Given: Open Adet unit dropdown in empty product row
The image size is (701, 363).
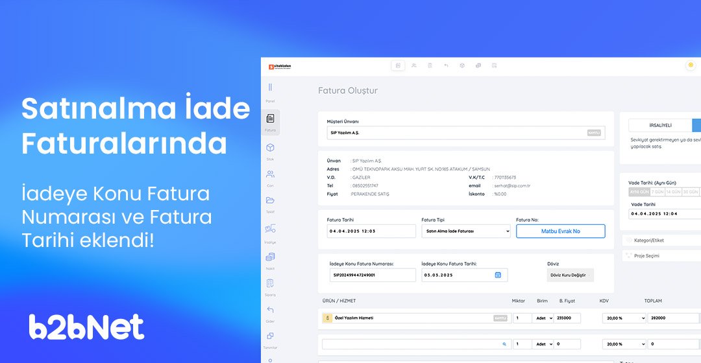Looking at the screenshot, I should (544, 344).
